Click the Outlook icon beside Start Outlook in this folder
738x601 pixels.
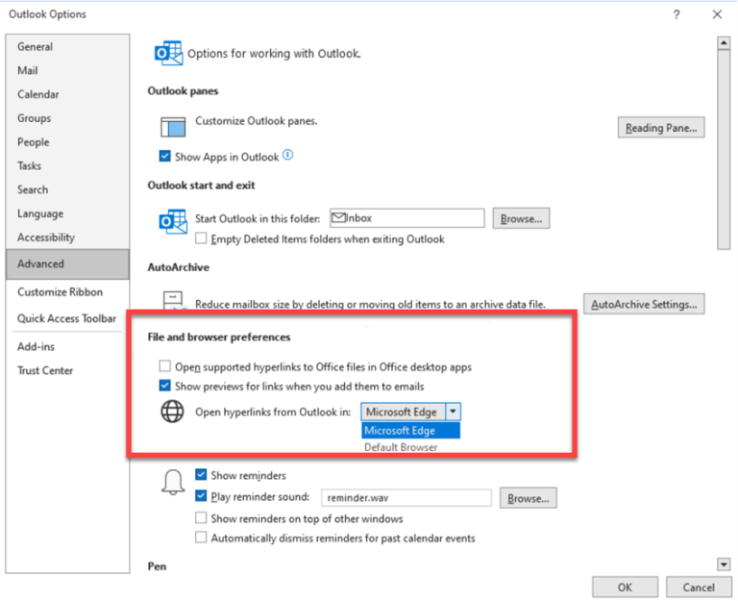173,221
